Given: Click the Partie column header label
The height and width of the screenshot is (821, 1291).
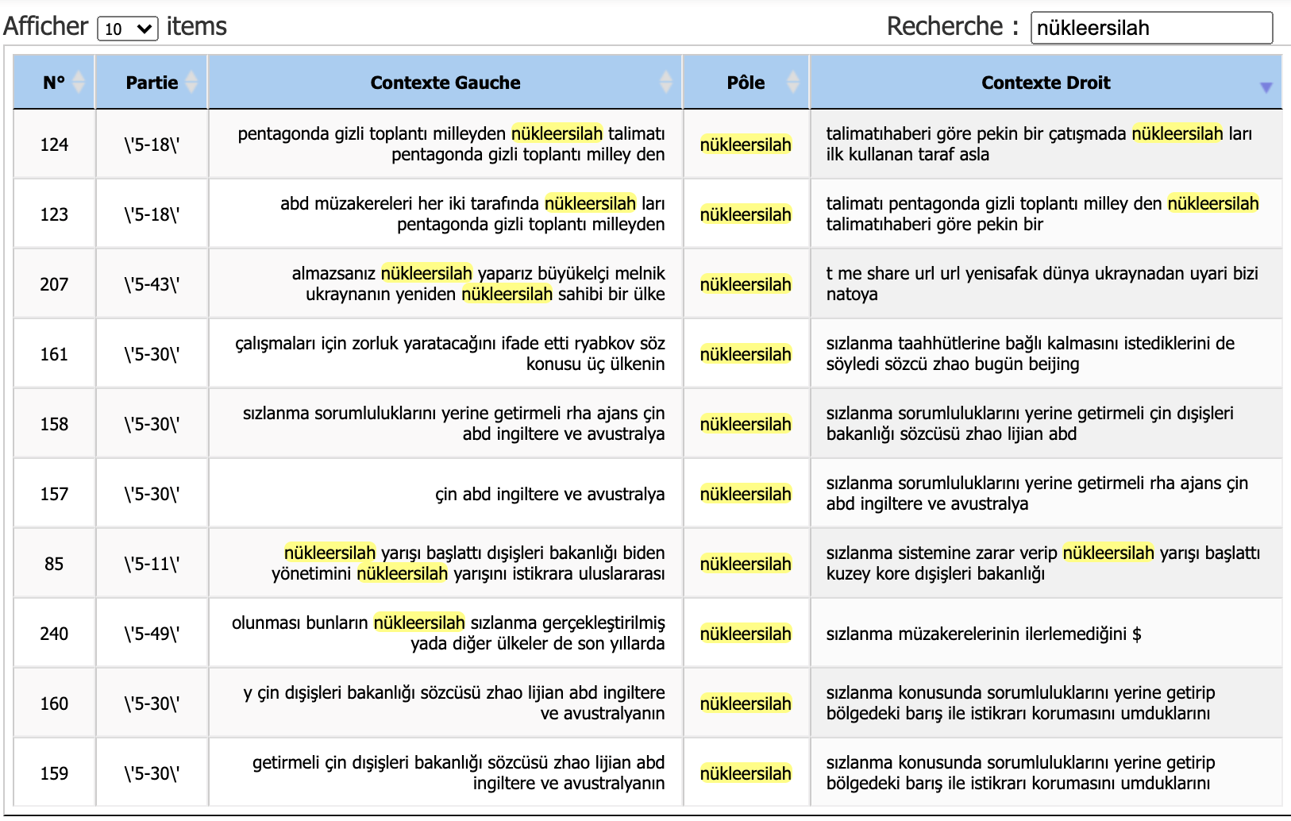Looking at the screenshot, I should tap(152, 83).
